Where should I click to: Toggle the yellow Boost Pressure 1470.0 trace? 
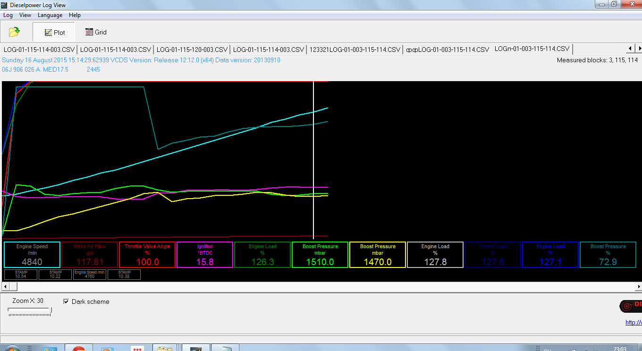coord(378,255)
